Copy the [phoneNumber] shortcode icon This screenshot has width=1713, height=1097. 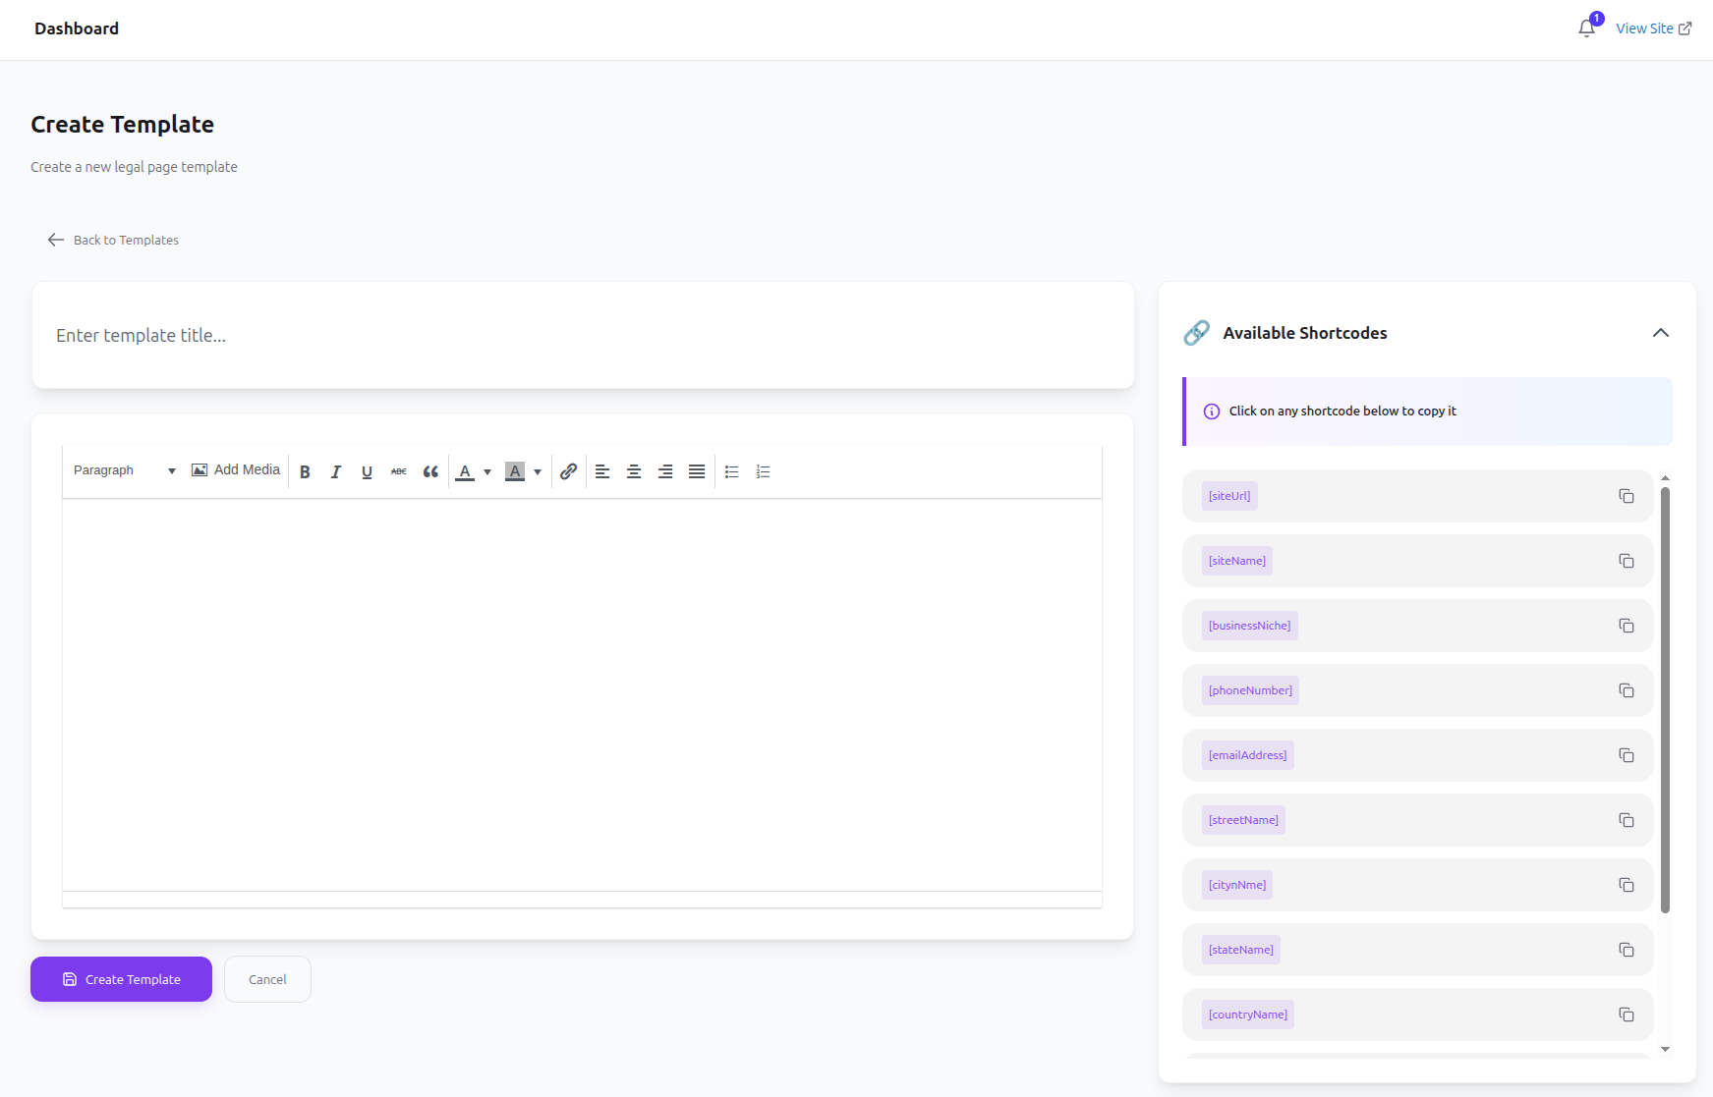point(1627,690)
